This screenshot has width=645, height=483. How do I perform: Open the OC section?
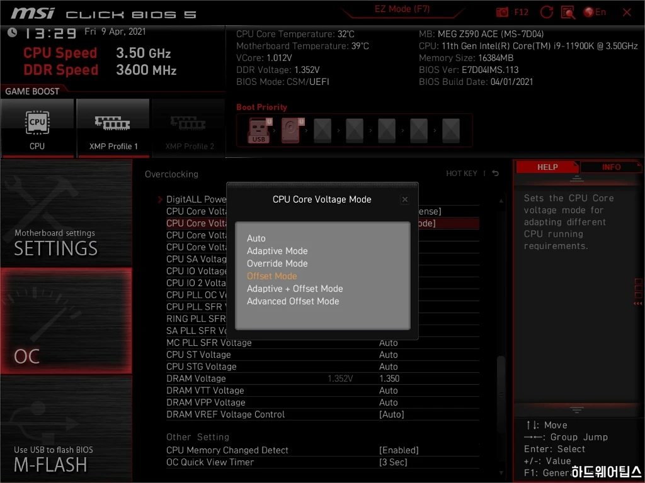[66, 321]
